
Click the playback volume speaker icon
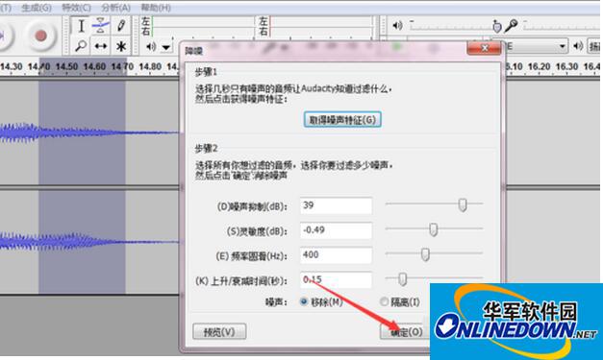click(x=397, y=26)
